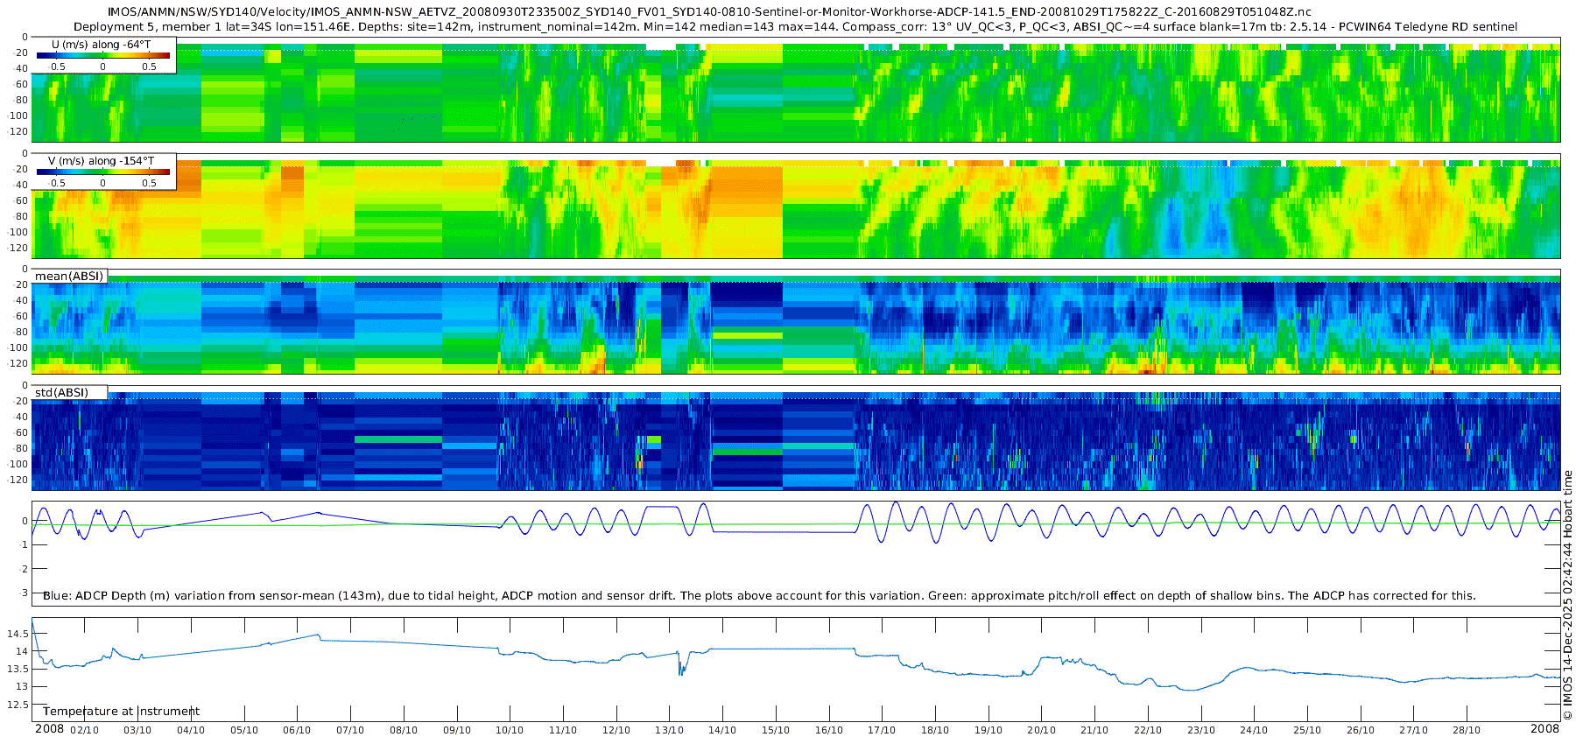Click the U velocity colorbar
The width and height of the screenshot is (1576, 744).
point(102,55)
